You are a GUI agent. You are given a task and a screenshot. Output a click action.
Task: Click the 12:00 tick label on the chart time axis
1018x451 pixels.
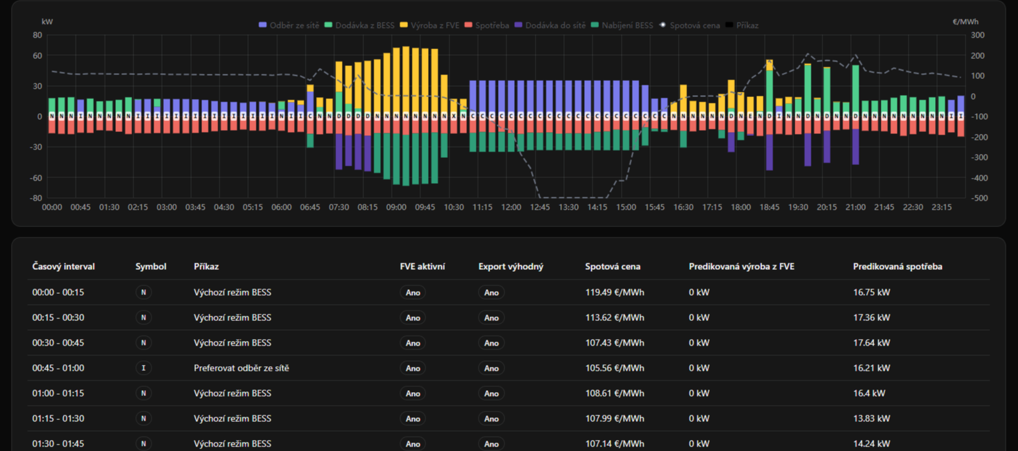pos(511,207)
